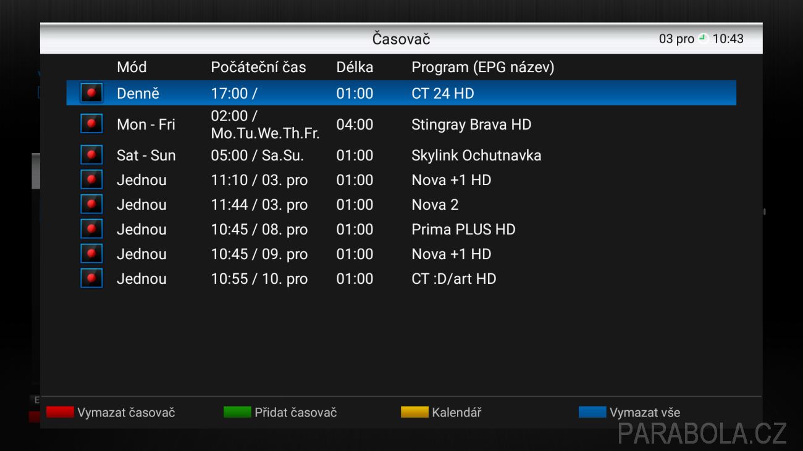Click Jednou in the Nova 2 row
The image size is (803, 451).
point(141,204)
